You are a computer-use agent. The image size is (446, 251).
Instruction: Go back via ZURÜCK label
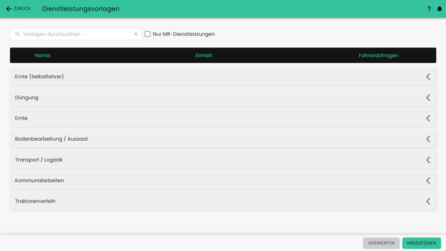point(22,9)
